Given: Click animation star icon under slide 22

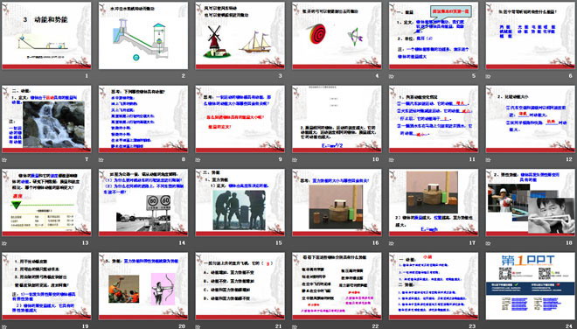Looking at the screenshot, I should pyautogui.click(x=295, y=326).
